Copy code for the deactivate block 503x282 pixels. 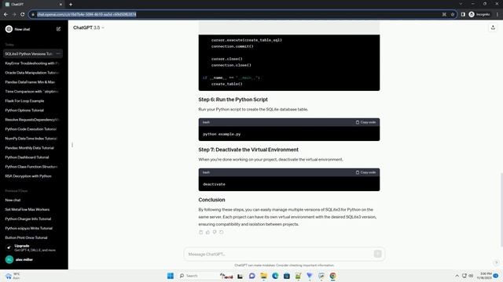(365, 172)
